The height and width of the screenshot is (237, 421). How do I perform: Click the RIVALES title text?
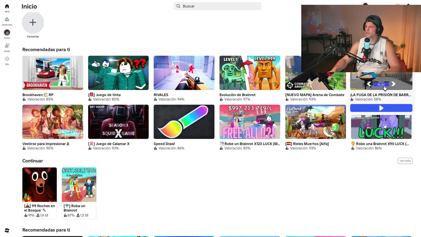(x=161, y=95)
